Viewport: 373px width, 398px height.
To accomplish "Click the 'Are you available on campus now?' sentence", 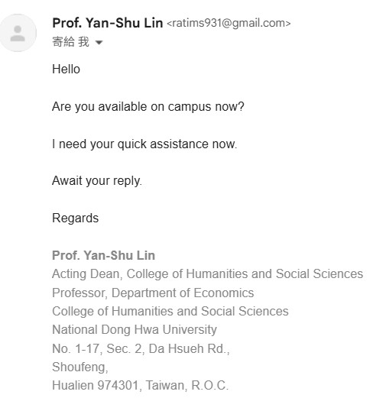I will coord(148,107).
